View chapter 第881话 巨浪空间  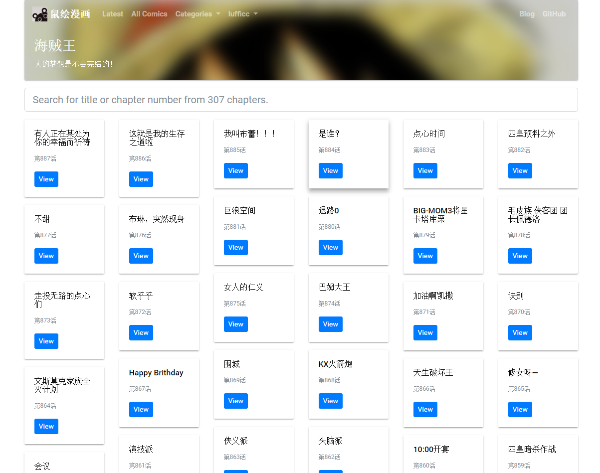coord(236,248)
